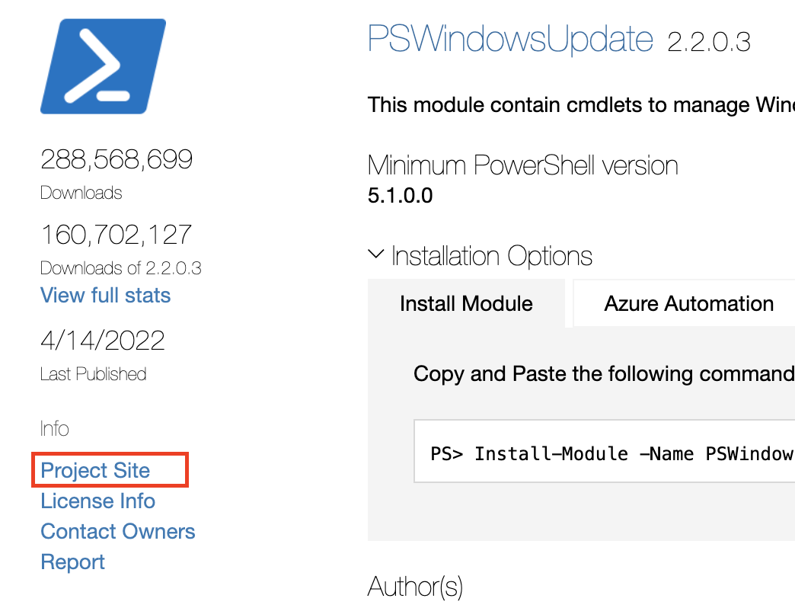
Task: Collapse Installation Options using the chevron arrow
Action: pyautogui.click(x=375, y=254)
